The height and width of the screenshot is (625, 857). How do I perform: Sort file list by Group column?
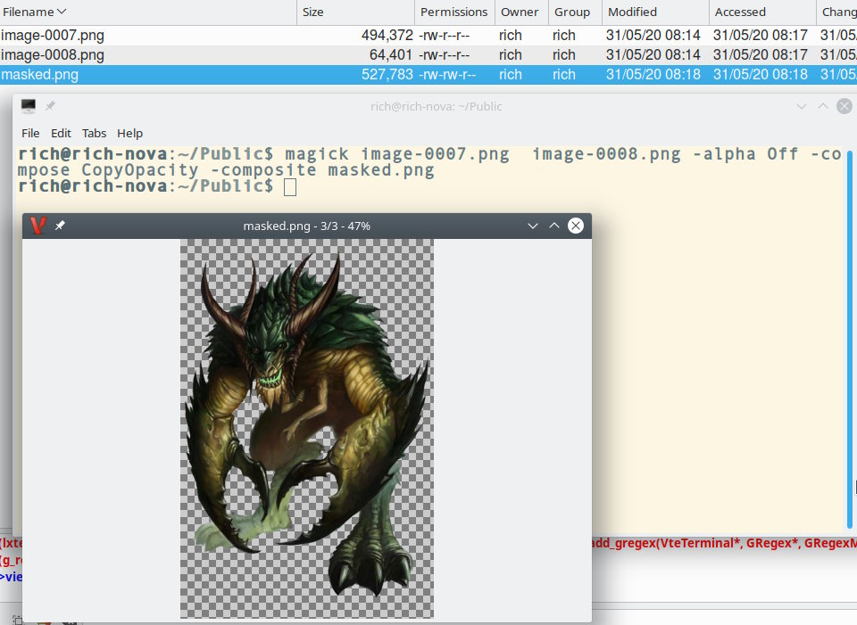(x=574, y=12)
